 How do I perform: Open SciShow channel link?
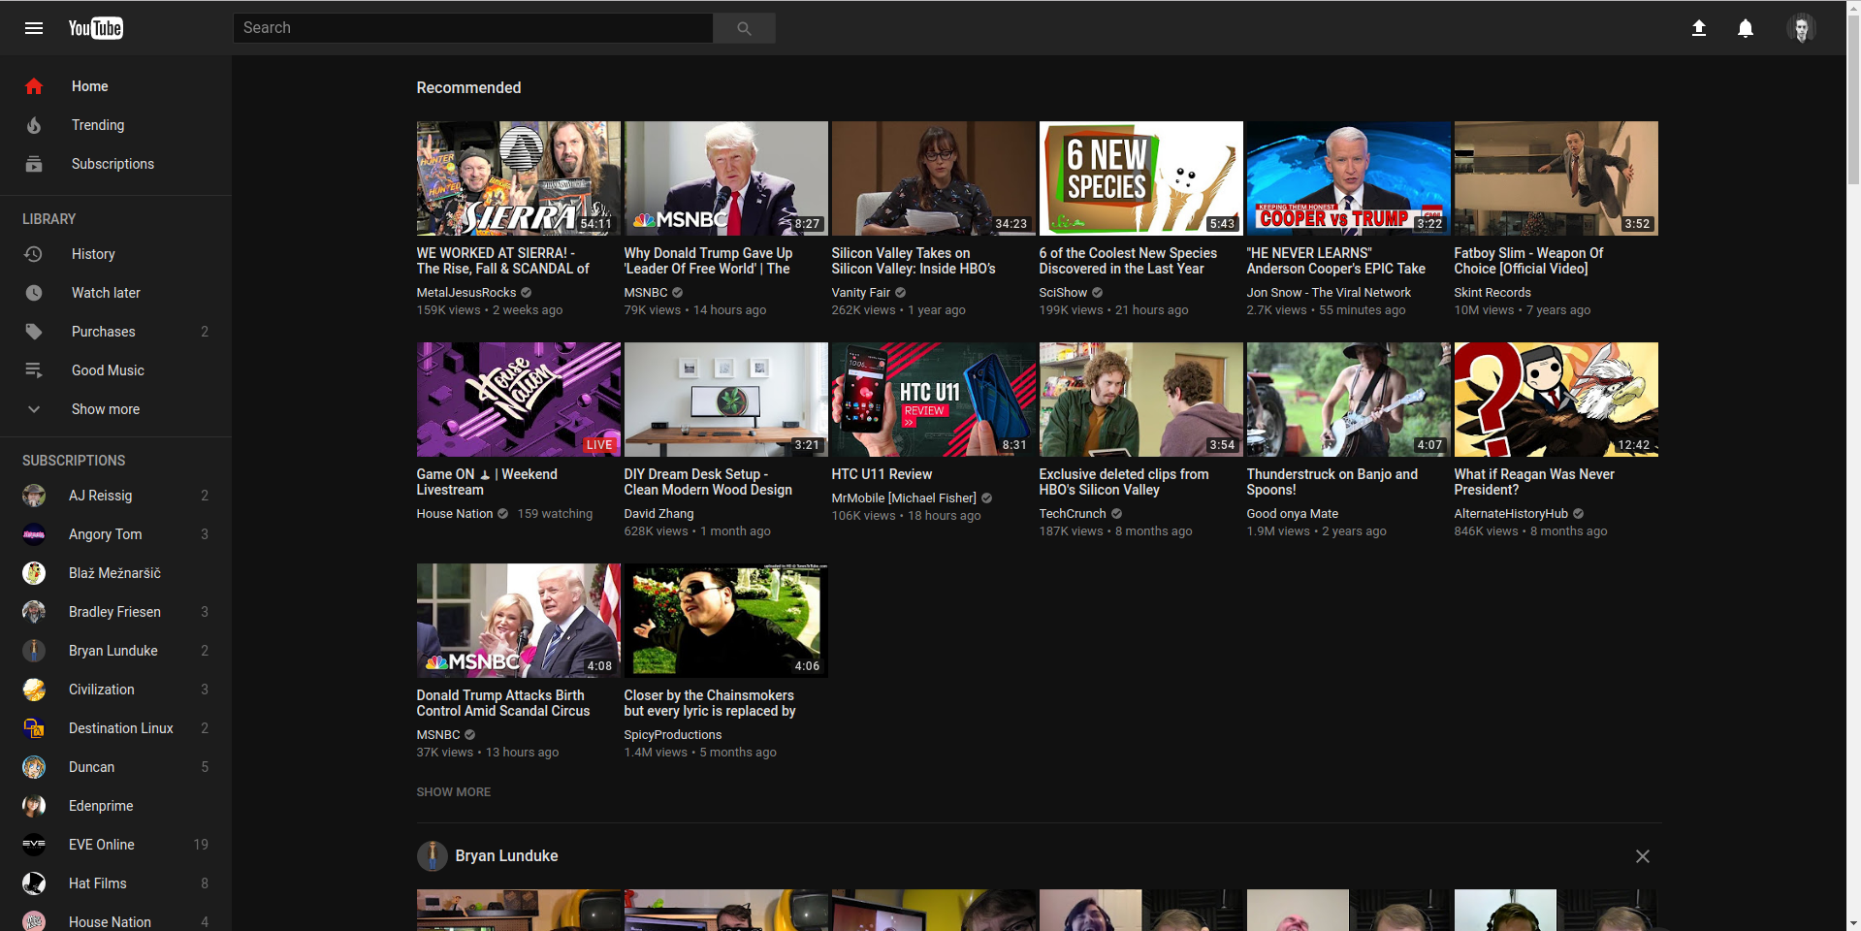click(x=1063, y=293)
